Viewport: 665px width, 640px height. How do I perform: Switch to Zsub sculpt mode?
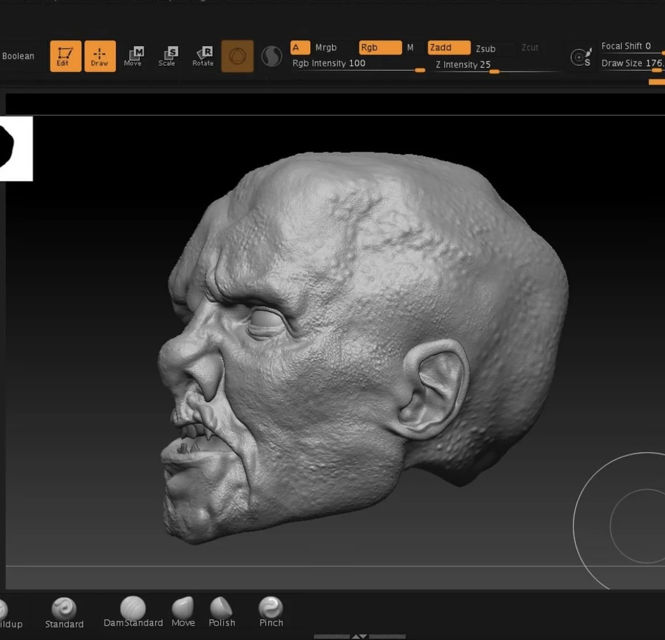point(485,49)
